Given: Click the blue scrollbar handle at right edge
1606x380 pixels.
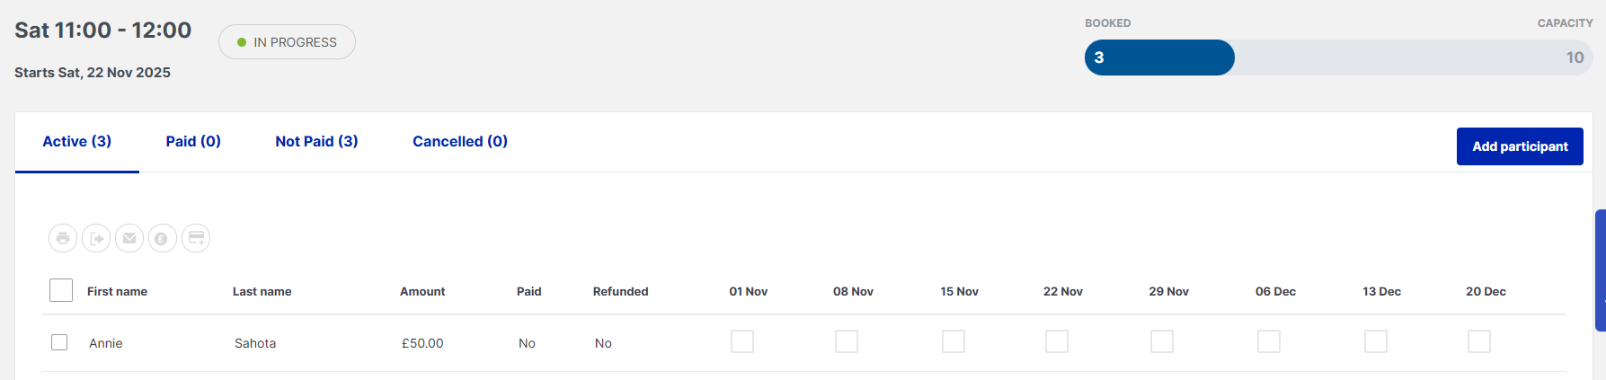Looking at the screenshot, I should [1601, 270].
